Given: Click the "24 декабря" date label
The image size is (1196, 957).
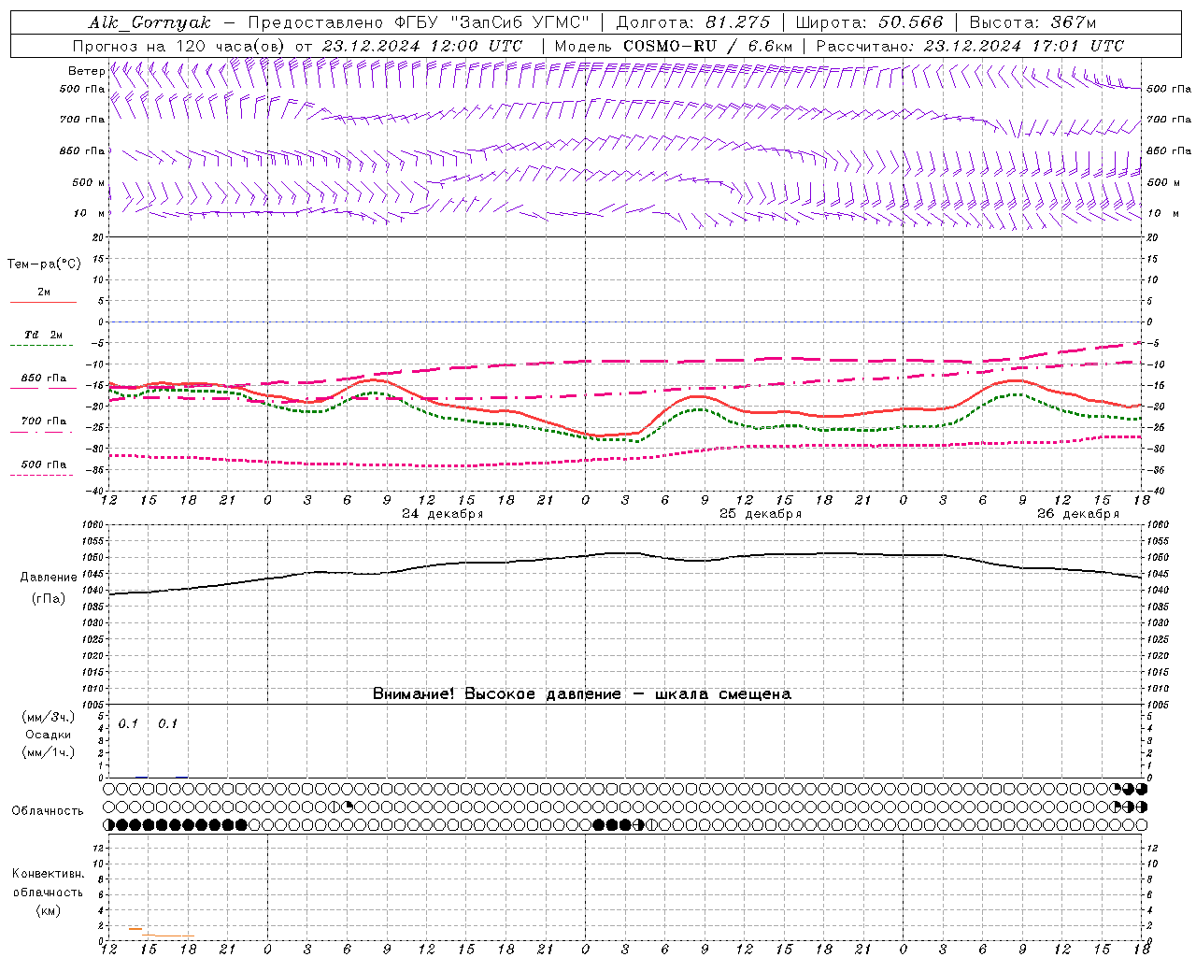Looking at the screenshot, I should pyautogui.click(x=442, y=514).
